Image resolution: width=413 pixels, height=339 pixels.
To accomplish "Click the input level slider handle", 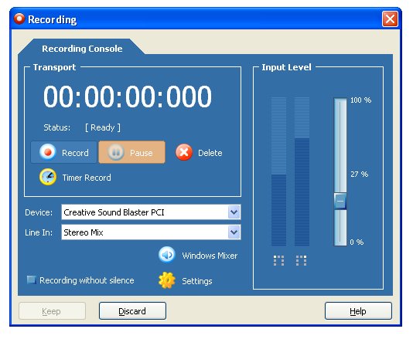I will click(340, 202).
